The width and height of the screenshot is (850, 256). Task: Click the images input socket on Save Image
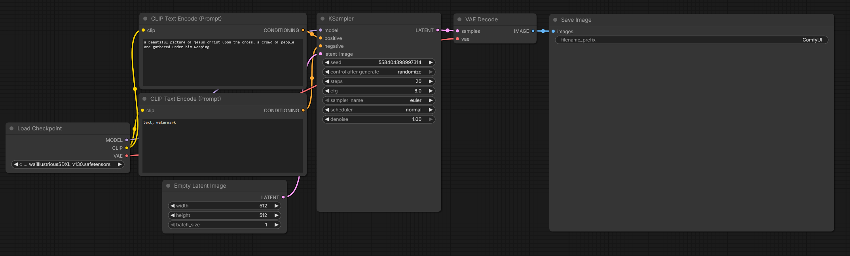coord(553,31)
